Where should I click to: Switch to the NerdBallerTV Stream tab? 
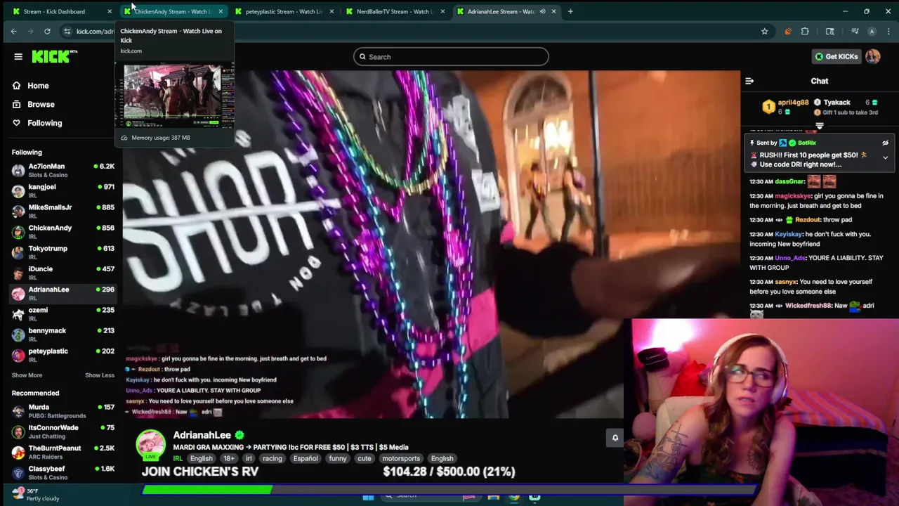pyautogui.click(x=395, y=11)
